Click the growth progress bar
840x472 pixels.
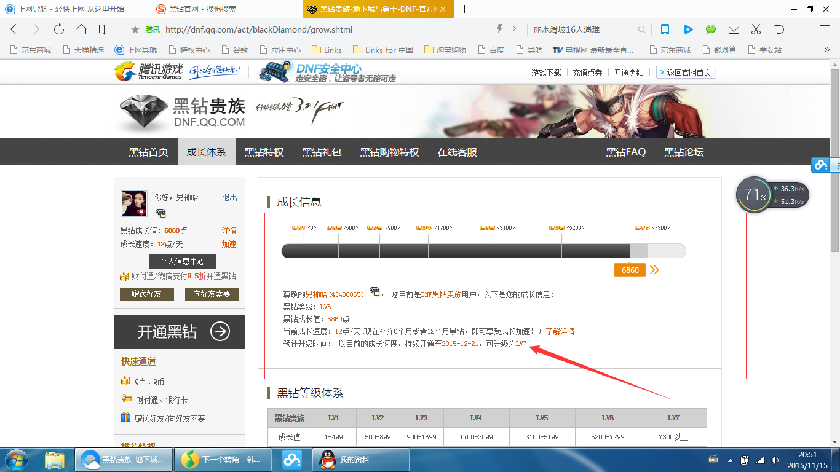tap(483, 251)
